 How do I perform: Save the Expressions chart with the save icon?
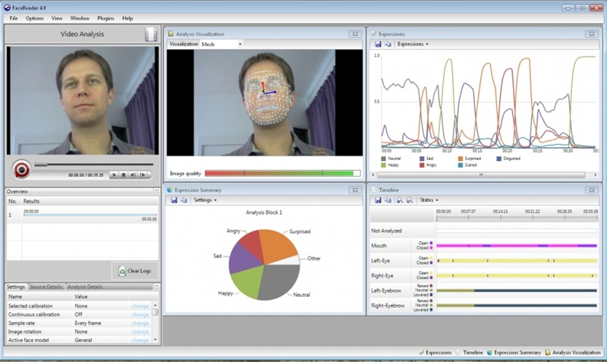coord(378,44)
